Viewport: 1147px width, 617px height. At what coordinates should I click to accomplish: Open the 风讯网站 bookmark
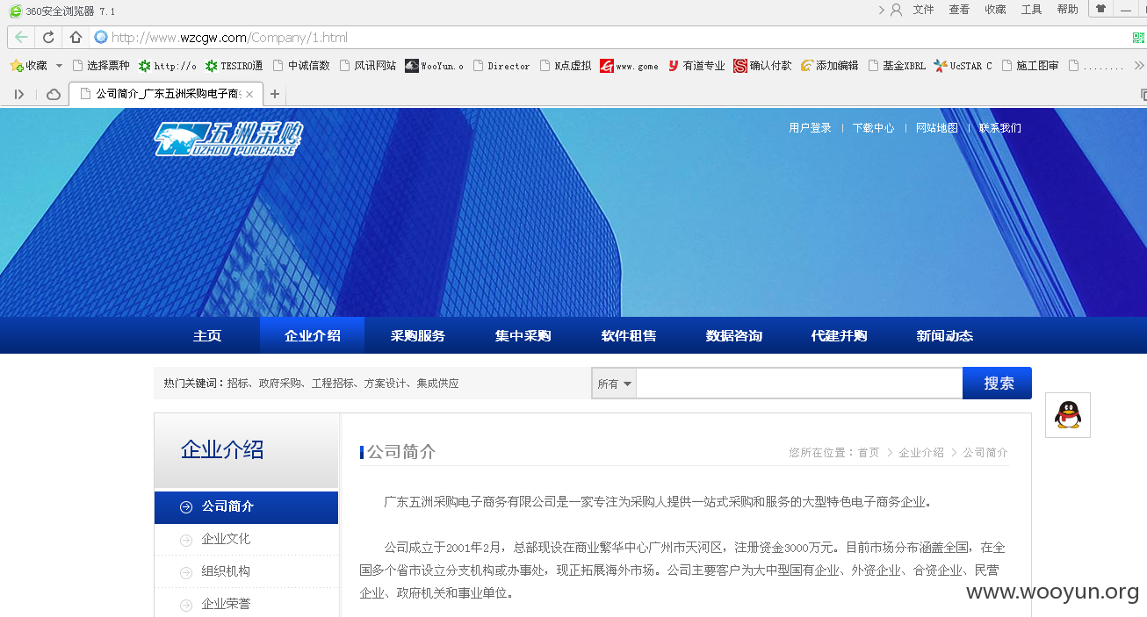point(368,66)
